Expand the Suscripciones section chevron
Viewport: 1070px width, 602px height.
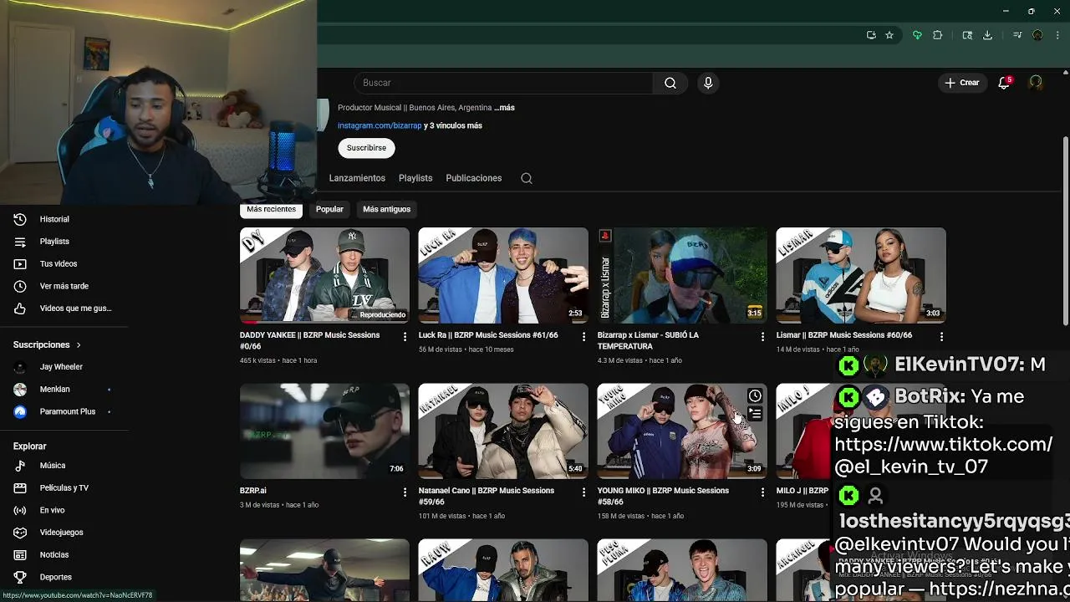(x=79, y=344)
